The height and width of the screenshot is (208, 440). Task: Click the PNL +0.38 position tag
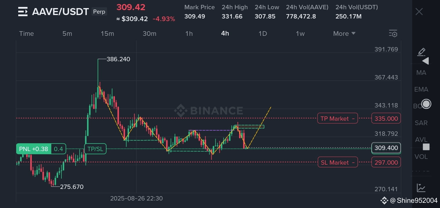[34, 149]
